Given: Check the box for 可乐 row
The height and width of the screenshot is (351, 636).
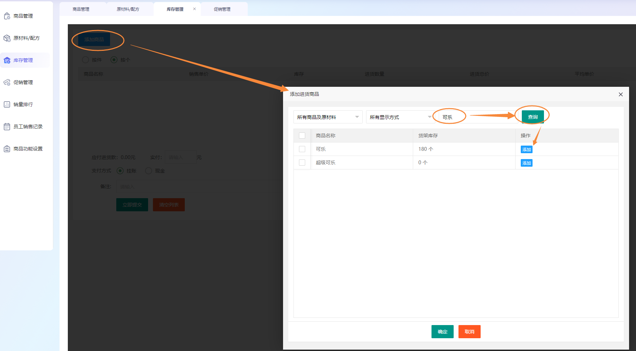Looking at the screenshot, I should pyautogui.click(x=302, y=149).
